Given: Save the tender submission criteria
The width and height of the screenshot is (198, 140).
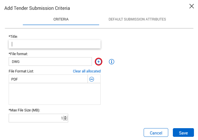Looking at the screenshot, I should click(183, 133).
